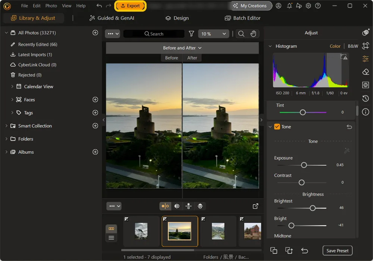
Task: Add a new face with plus icon
Action: pos(95,100)
